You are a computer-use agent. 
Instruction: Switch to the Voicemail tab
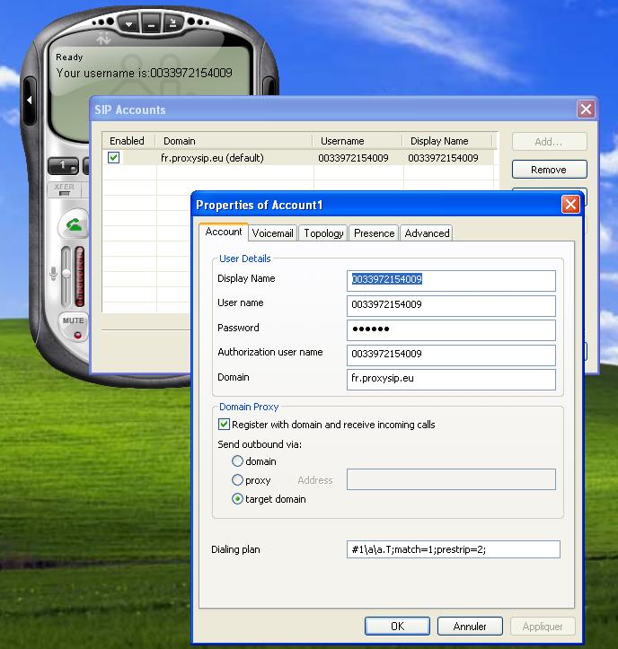tap(272, 233)
